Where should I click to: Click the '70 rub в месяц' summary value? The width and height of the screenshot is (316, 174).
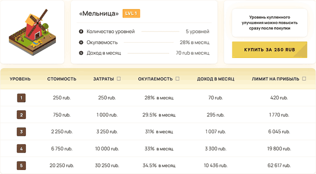[193, 53]
